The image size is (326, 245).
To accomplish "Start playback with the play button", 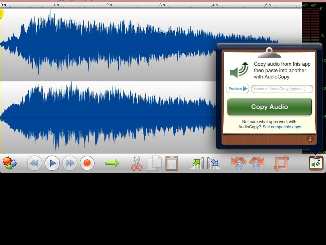I will pos(52,163).
